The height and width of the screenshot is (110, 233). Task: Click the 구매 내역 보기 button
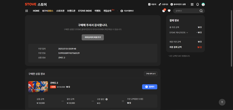pos(150,74)
